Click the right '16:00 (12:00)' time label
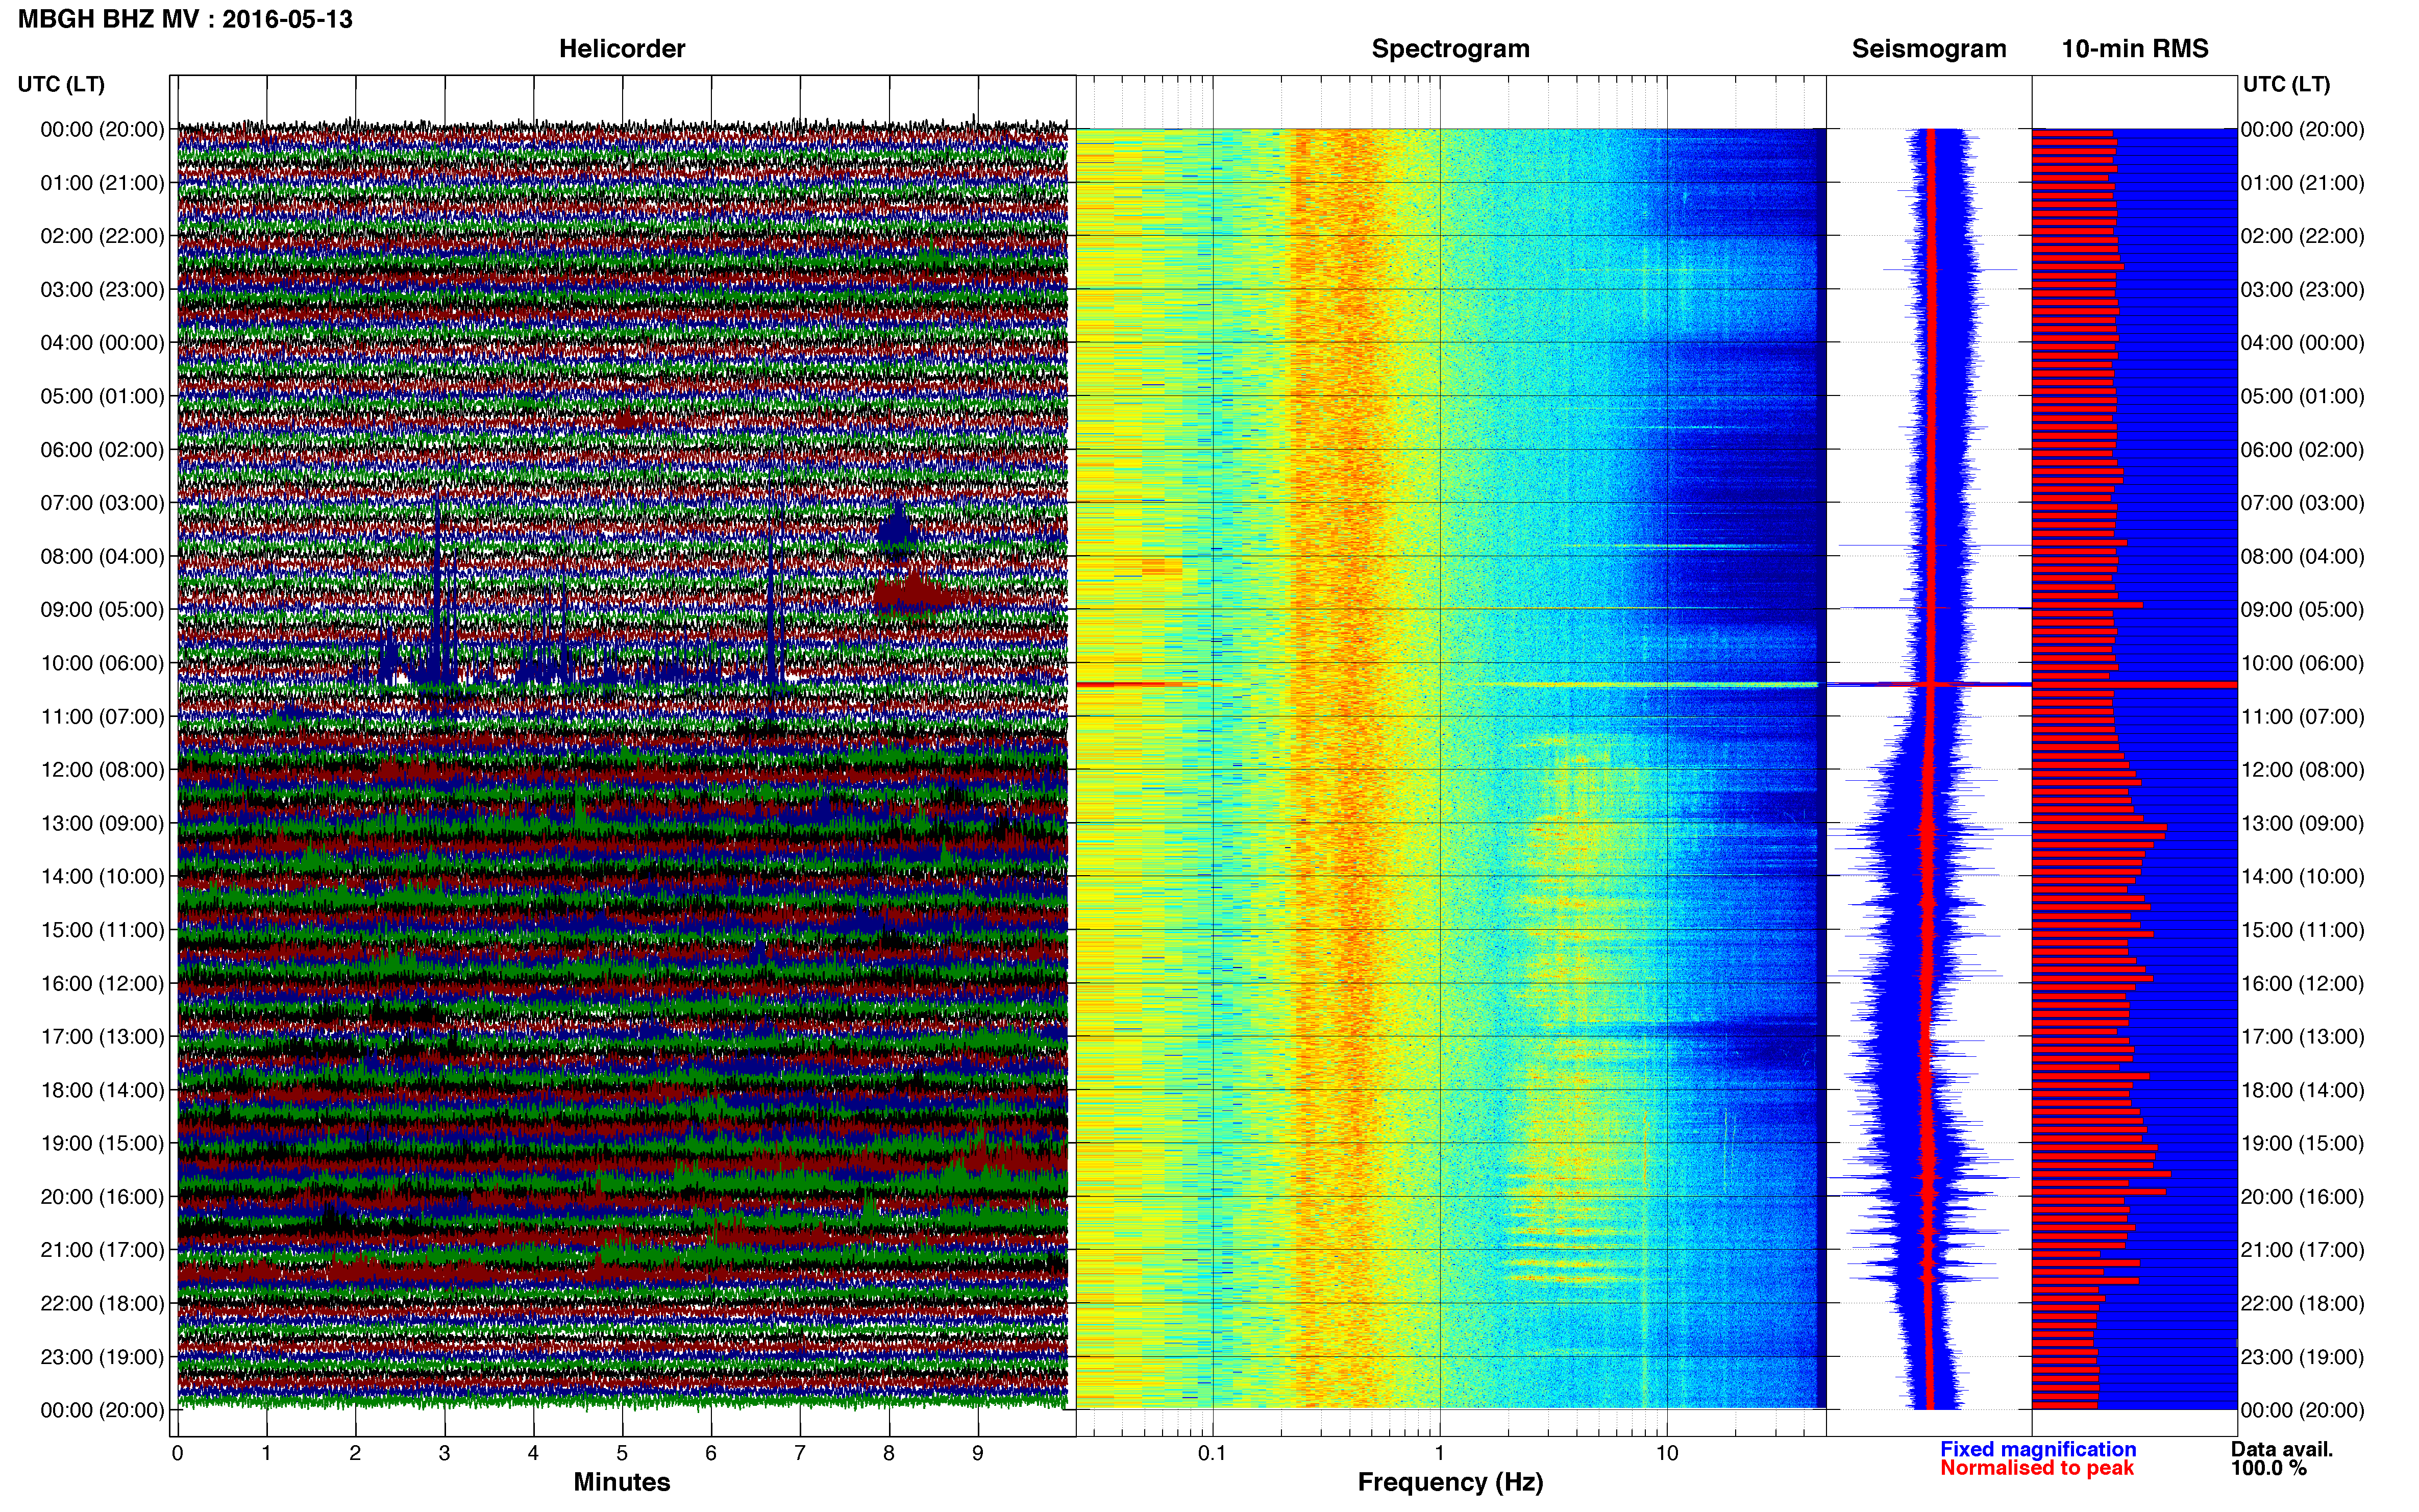Viewport: 2419px width, 1512px height. 2302,984
